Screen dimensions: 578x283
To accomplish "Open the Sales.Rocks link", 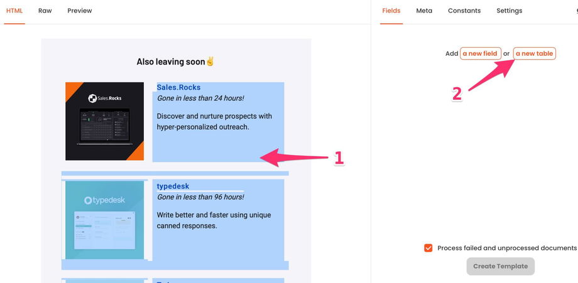I will 179,87.
